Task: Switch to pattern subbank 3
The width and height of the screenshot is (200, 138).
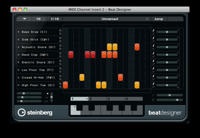Action: tap(116, 99)
